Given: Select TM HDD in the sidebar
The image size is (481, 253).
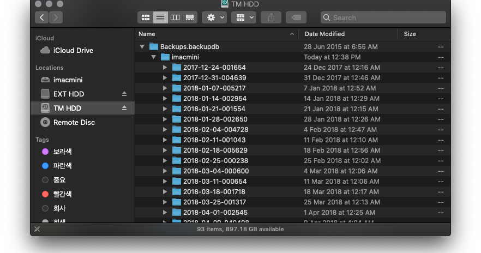Looking at the screenshot, I should click(82, 108).
